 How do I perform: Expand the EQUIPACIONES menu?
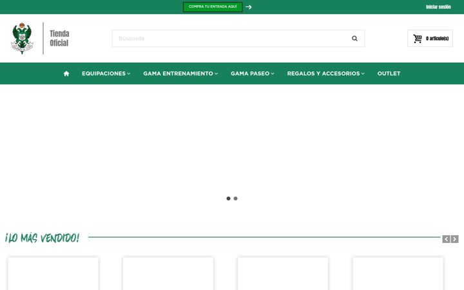tap(106, 73)
